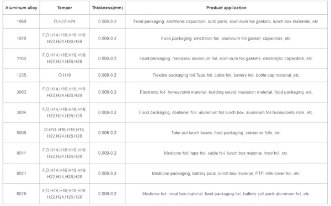Click the Aluminum alloy column header

coord(22,8)
